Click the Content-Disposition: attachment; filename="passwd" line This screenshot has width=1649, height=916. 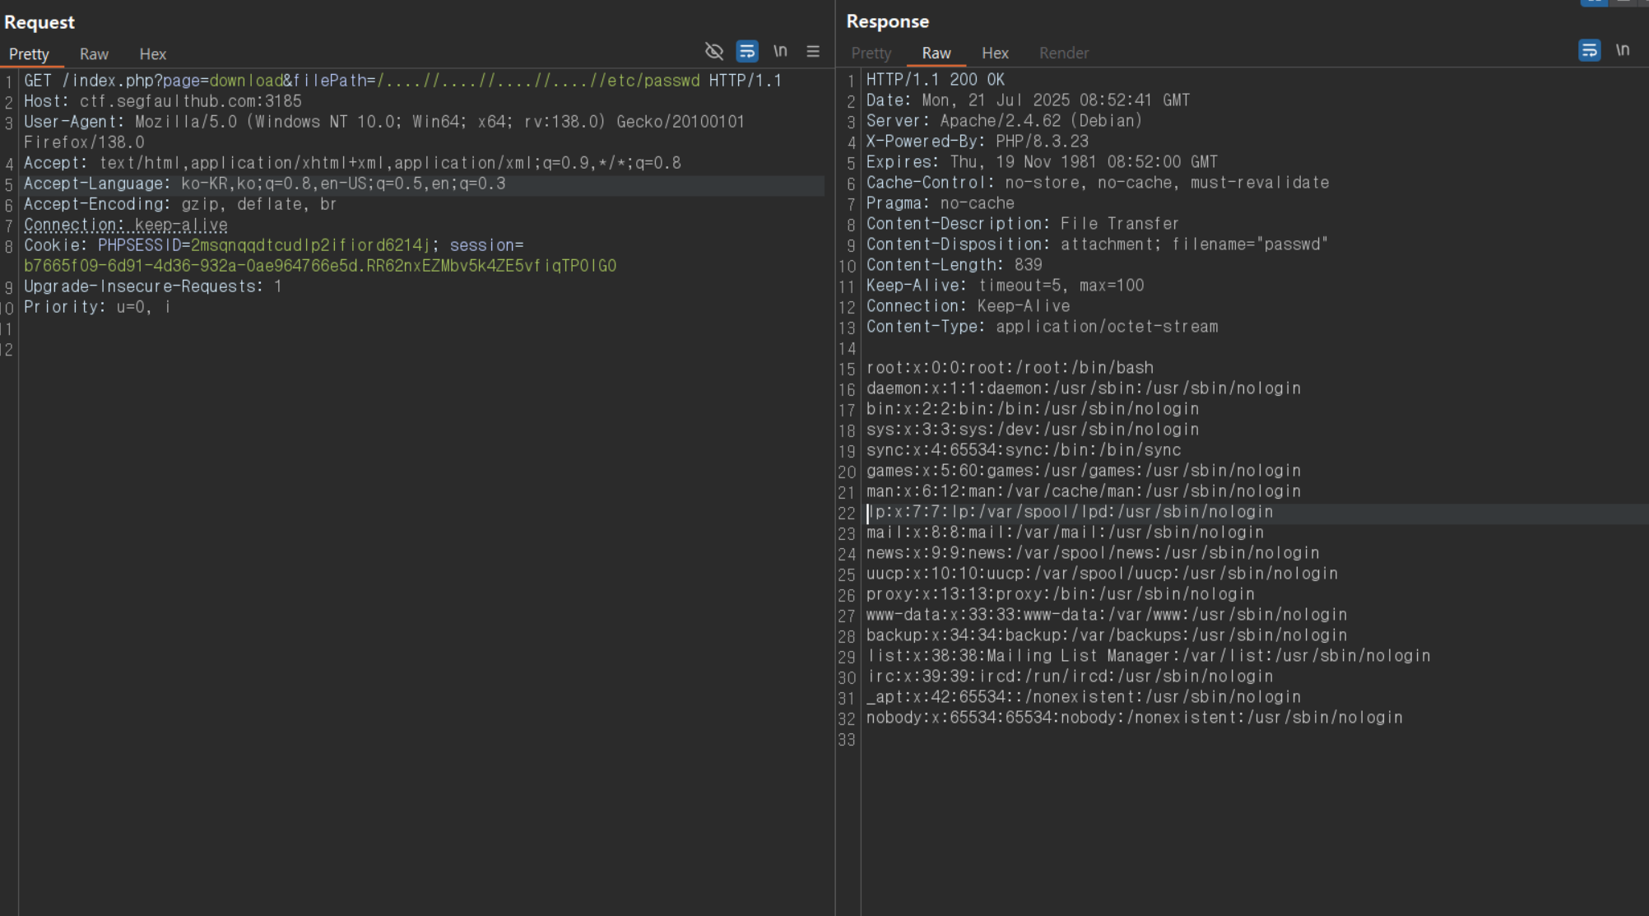coord(1097,244)
